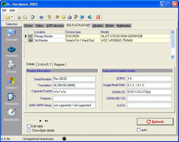Open the File menu

click(x=4, y=10)
